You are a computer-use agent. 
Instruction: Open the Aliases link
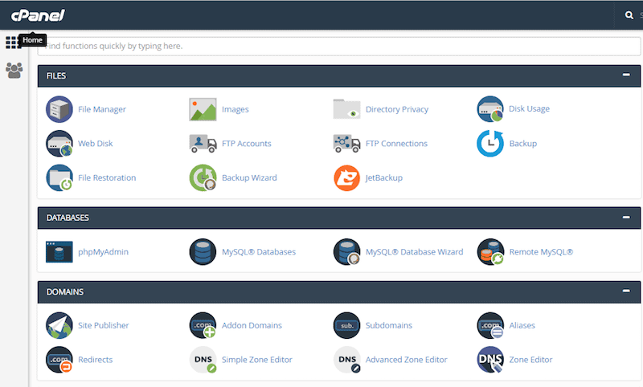(x=522, y=325)
